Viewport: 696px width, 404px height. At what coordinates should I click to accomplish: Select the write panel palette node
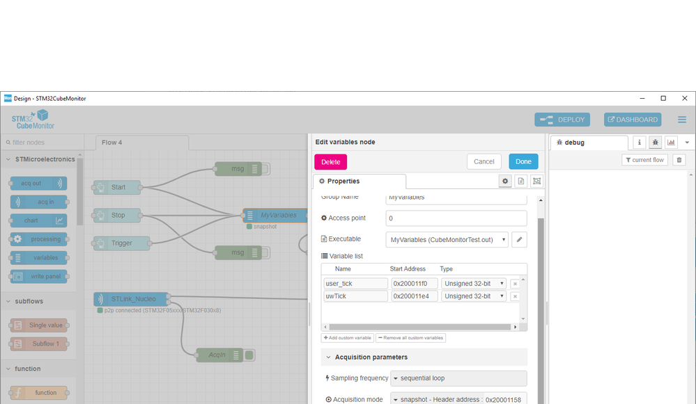38,277
